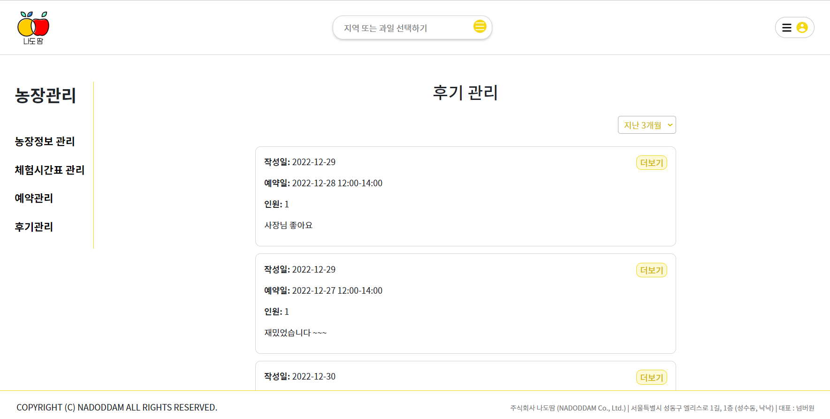Click the 후기 관리 page title
This screenshot has width=830, height=419.
(x=465, y=93)
